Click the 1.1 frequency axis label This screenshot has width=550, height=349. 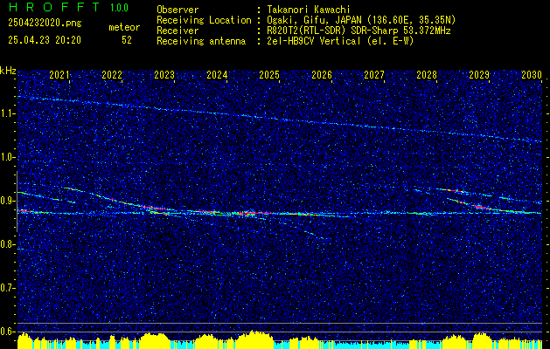click(x=7, y=113)
